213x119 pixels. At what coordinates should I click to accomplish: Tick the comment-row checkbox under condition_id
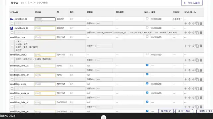point(12,23)
